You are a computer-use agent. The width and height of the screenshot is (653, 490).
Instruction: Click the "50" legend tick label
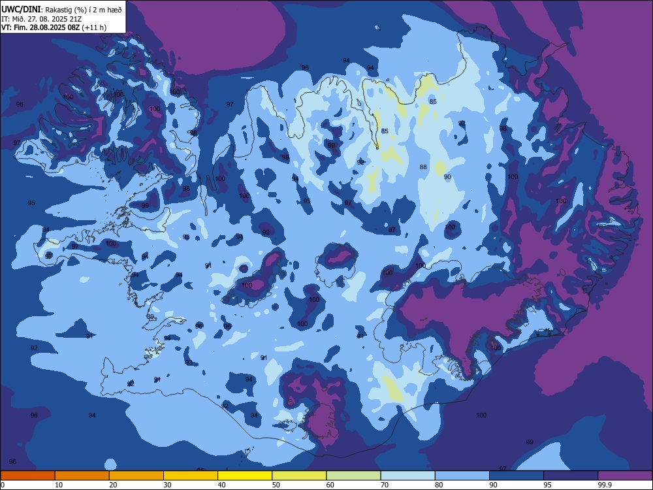pos(276,485)
